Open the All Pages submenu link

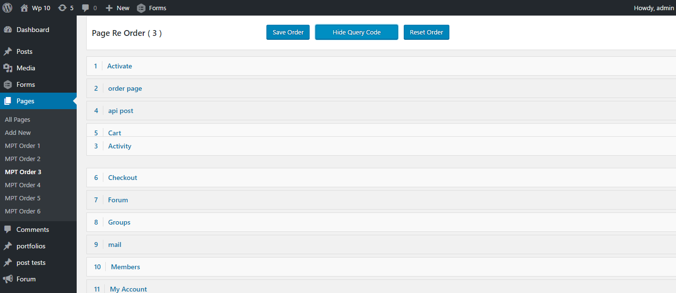[x=17, y=119]
